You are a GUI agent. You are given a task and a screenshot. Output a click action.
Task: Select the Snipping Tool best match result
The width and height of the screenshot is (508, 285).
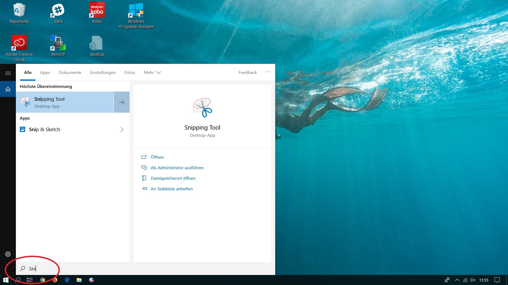tap(65, 102)
